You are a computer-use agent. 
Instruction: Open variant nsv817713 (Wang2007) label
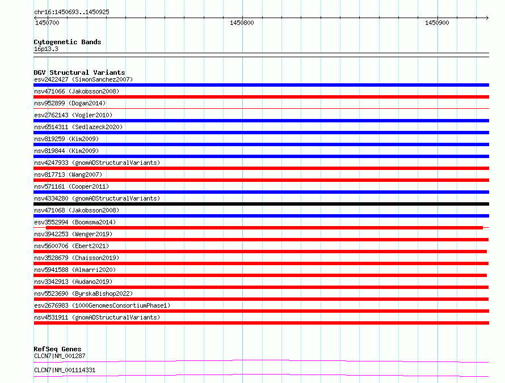pyautogui.click(x=68, y=175)
